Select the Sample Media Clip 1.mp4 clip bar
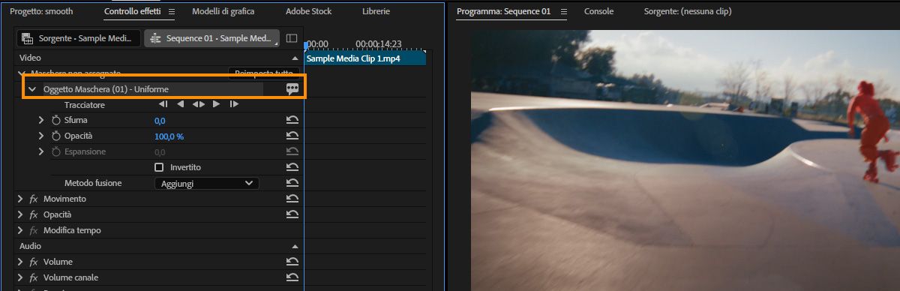 click(365, 58)
